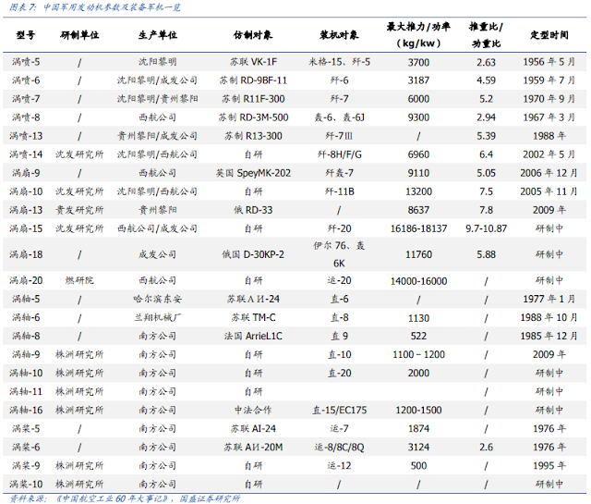
Task: Click the 俄 RD-33 cell
Action: point(253,210)
